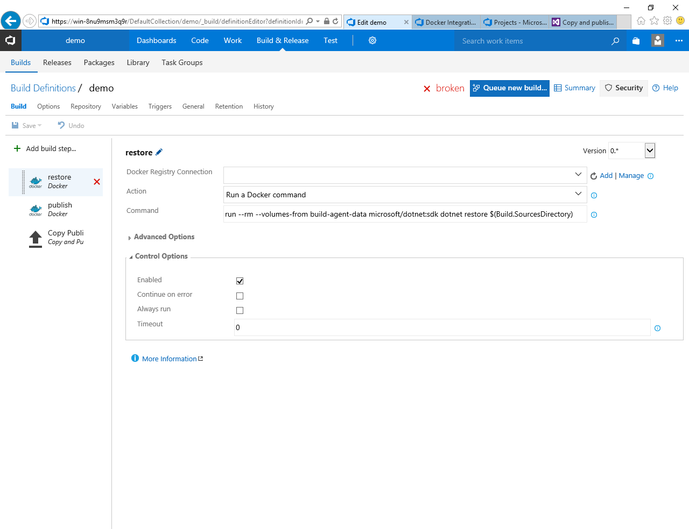Open the Help link
Screen dimensions: 689x529
coord(665,88)
